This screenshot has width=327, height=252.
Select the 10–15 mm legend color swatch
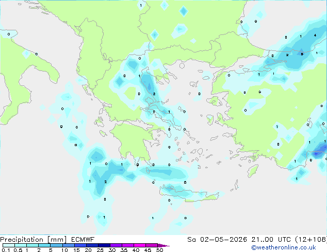pyautogui.click(x=68, y=245)
